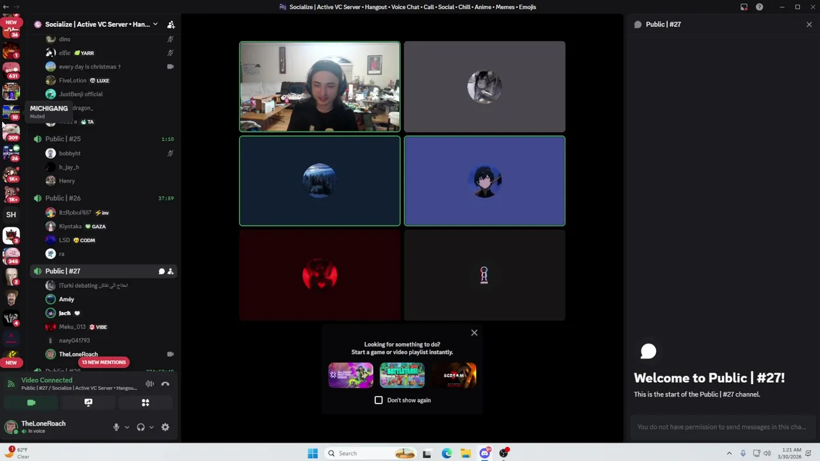Show hidden tray icons chevron
Screen dimensions: 820x461
pos(729,453)
